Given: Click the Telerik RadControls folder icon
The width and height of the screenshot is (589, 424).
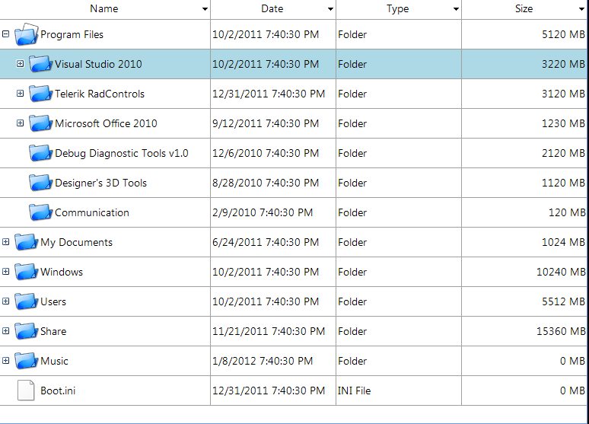Looking at the screenshot, I should [x=40, y=94].
